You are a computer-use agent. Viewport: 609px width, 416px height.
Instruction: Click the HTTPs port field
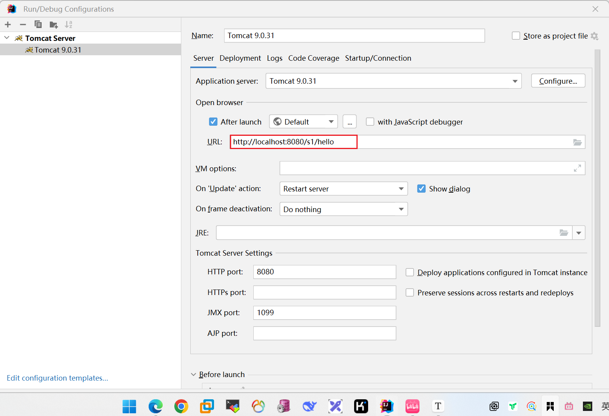(x=325, y=292)
